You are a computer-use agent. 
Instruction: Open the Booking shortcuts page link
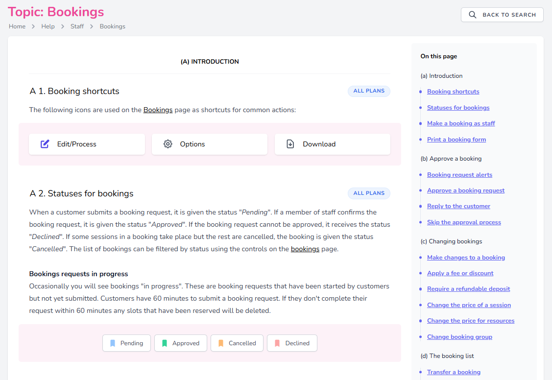(453, 92)
